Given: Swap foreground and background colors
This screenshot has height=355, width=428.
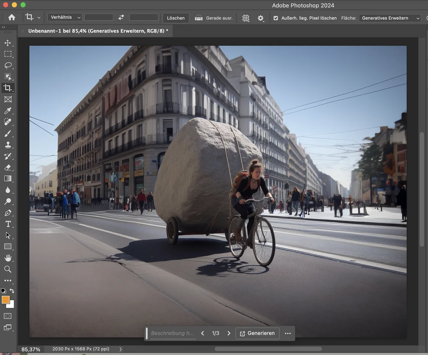Looking at the screenshot, I should tap(12, 291).
